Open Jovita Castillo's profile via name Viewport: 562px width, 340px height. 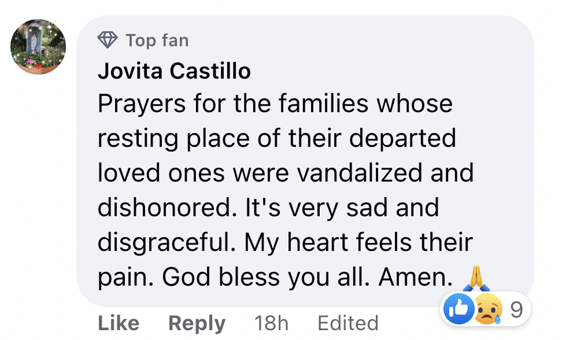coord(174,71)
